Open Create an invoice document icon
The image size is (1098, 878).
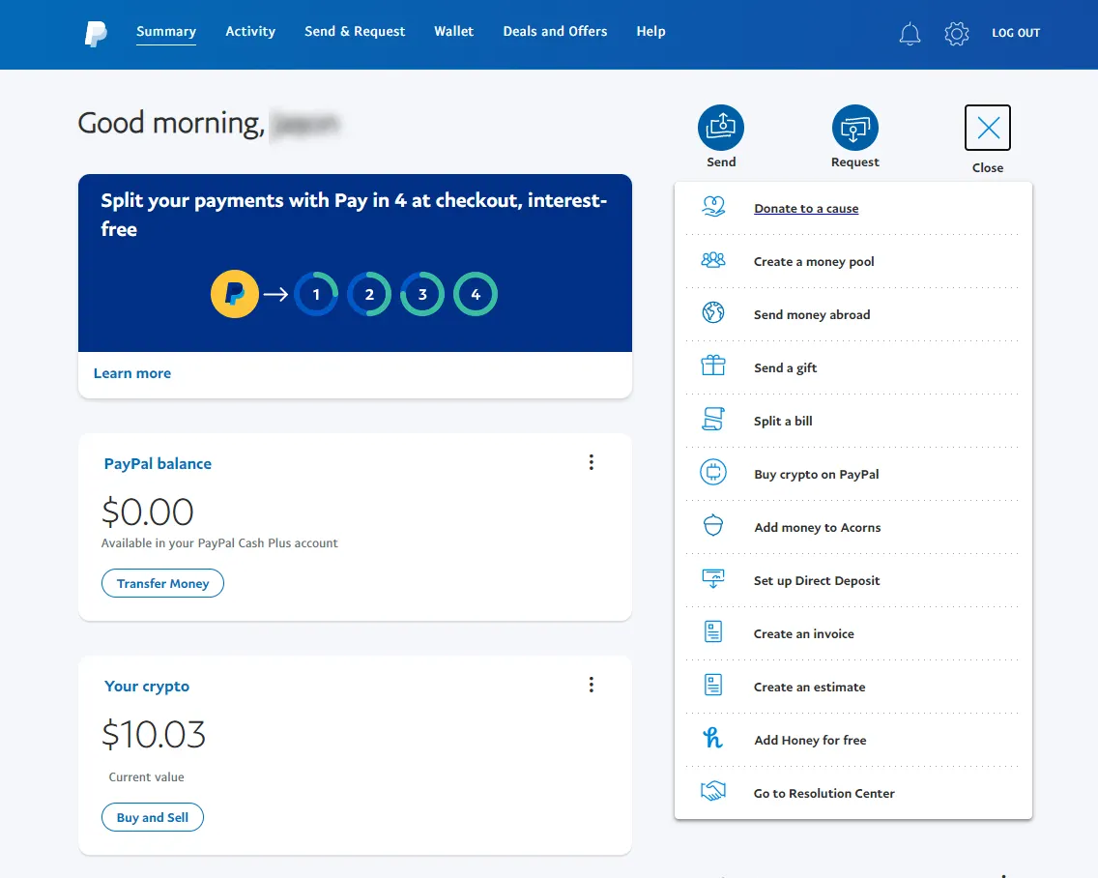[712, 631]
